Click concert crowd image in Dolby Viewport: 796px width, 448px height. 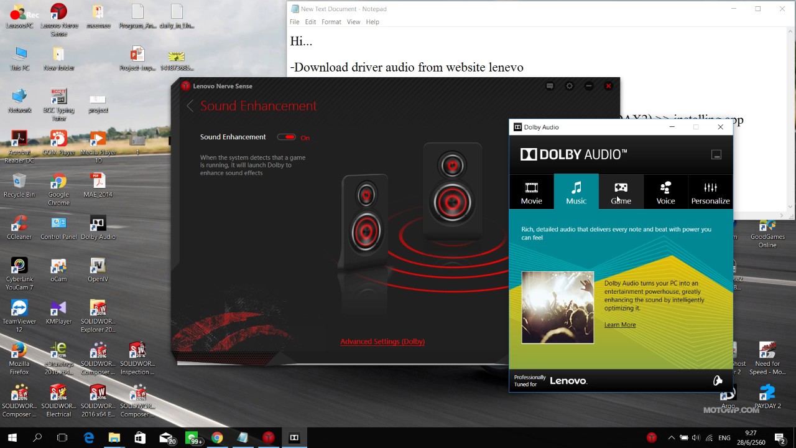tap(558, 307)
